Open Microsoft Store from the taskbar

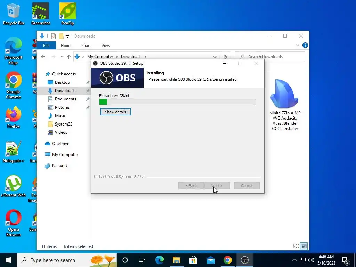[x=193, y=260]
